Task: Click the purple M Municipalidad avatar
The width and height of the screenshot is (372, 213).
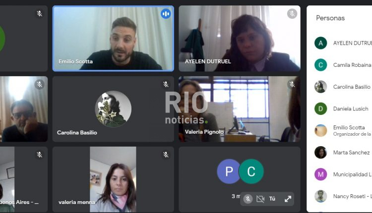Action: (x=321, y=174)
